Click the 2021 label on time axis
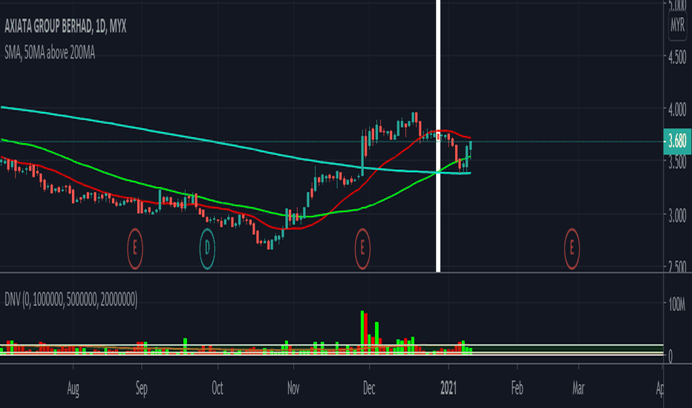This screenshot has height=408, width=692. tap(448, 389)
